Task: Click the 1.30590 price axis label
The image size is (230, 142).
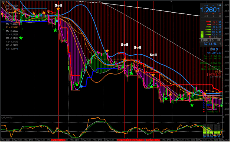Action: coord(226,51)
